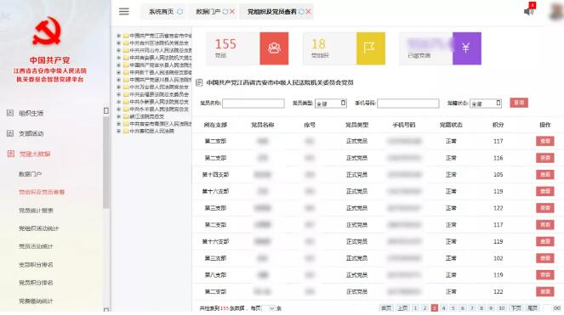Image resolution: width=564 pixels, height=315 pixels.
Task: Go to 首页 first page
Action: coord(386,308)
